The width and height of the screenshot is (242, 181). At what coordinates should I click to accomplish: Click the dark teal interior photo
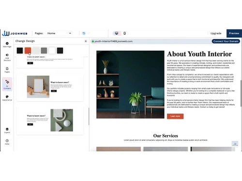[x=130, y=84]
